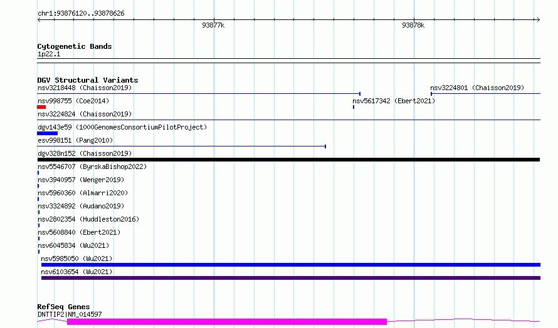Click the nsv3218448 (Chaisson2019) variant label
The height and width of the screenshot is (328, 558).
[85, 88]
